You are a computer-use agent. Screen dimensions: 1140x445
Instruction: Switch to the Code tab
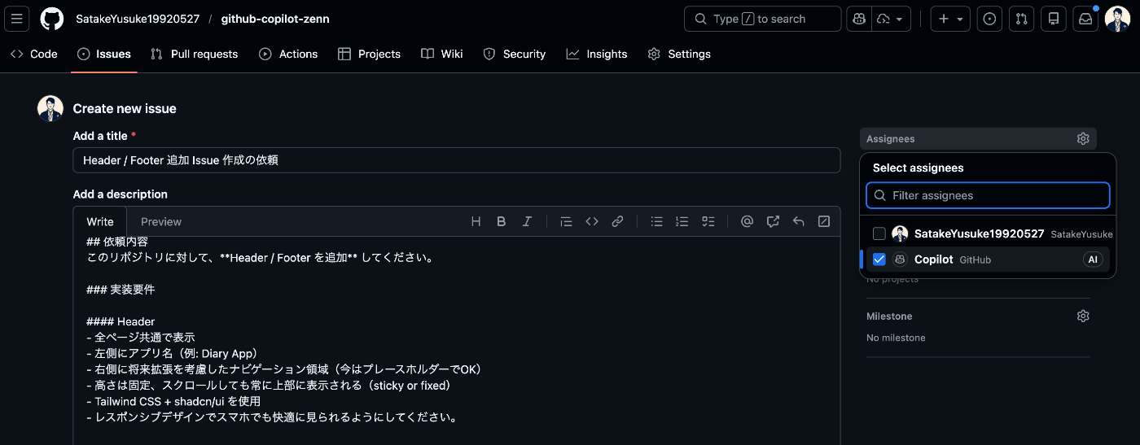point(34,54)
